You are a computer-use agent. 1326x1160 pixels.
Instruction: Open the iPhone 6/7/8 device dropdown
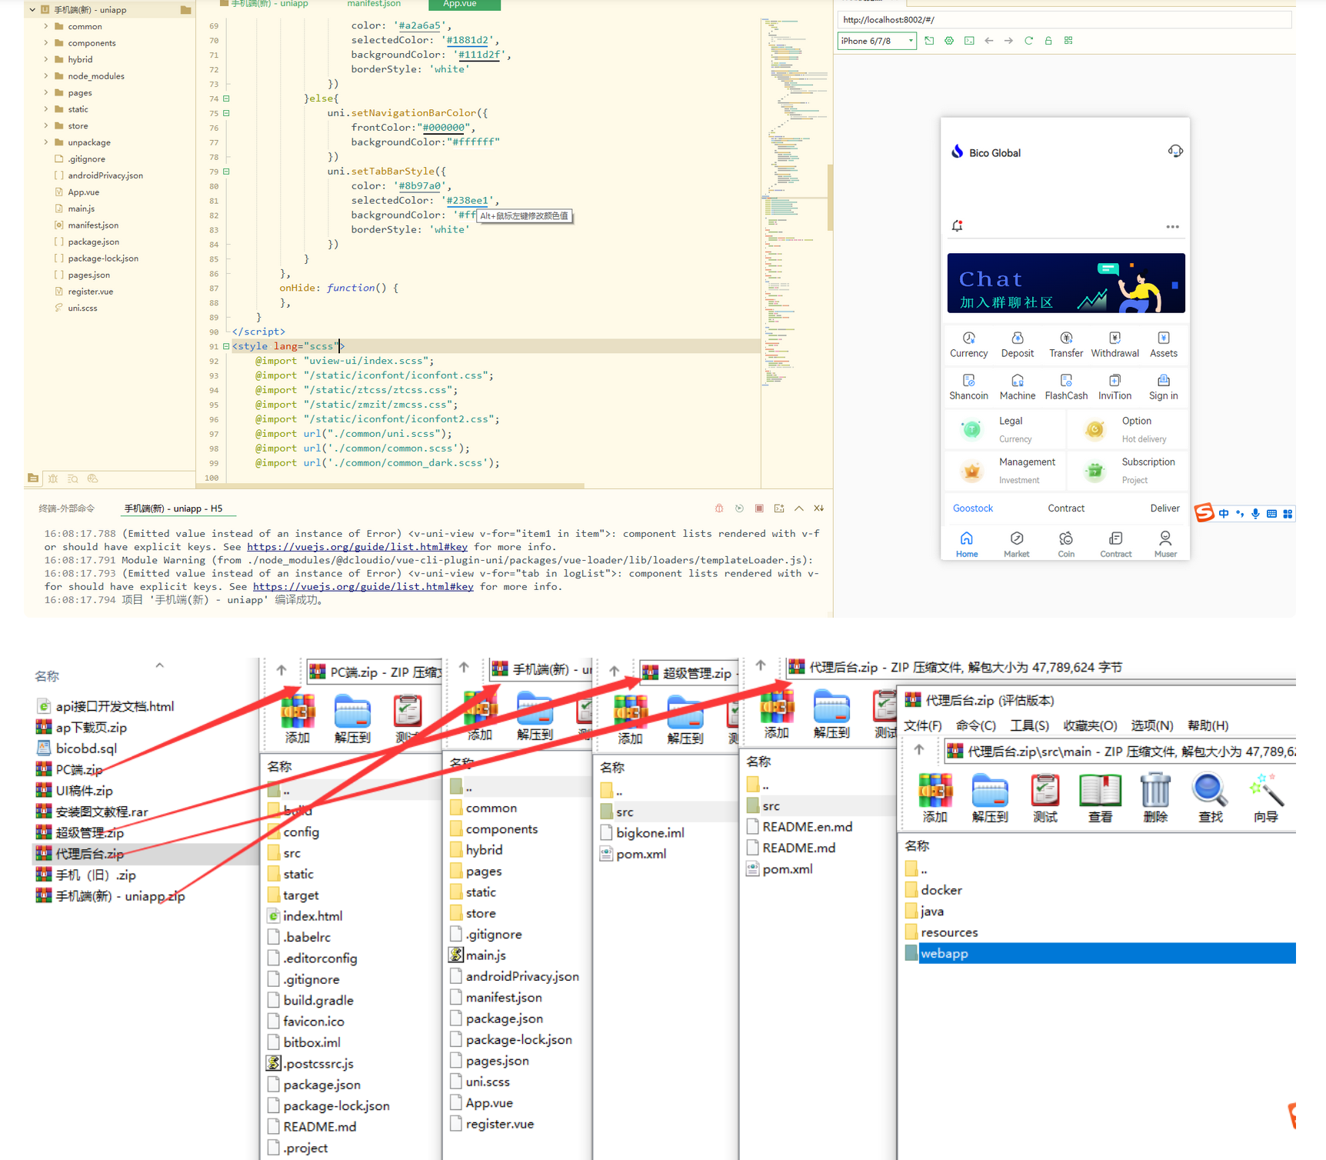pyautogui.click(x=877, y=41)
